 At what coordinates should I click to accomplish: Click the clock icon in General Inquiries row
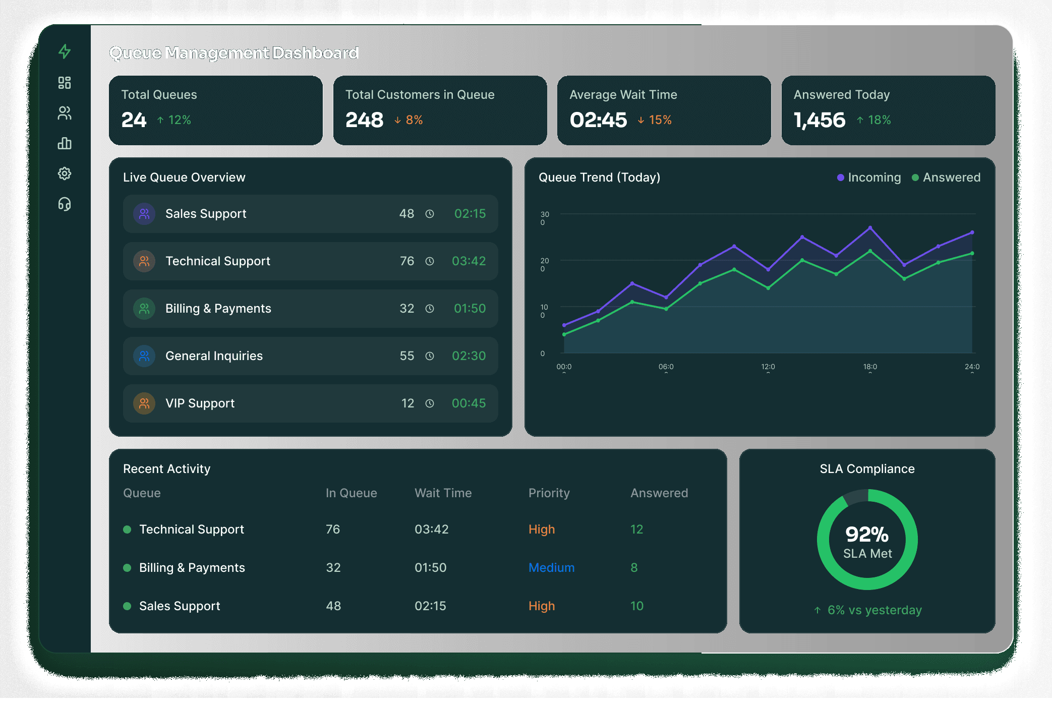[x=430, y=356]
